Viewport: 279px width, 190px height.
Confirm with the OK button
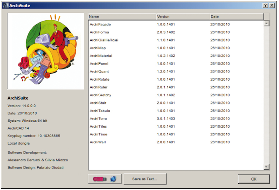click(254, 179)
